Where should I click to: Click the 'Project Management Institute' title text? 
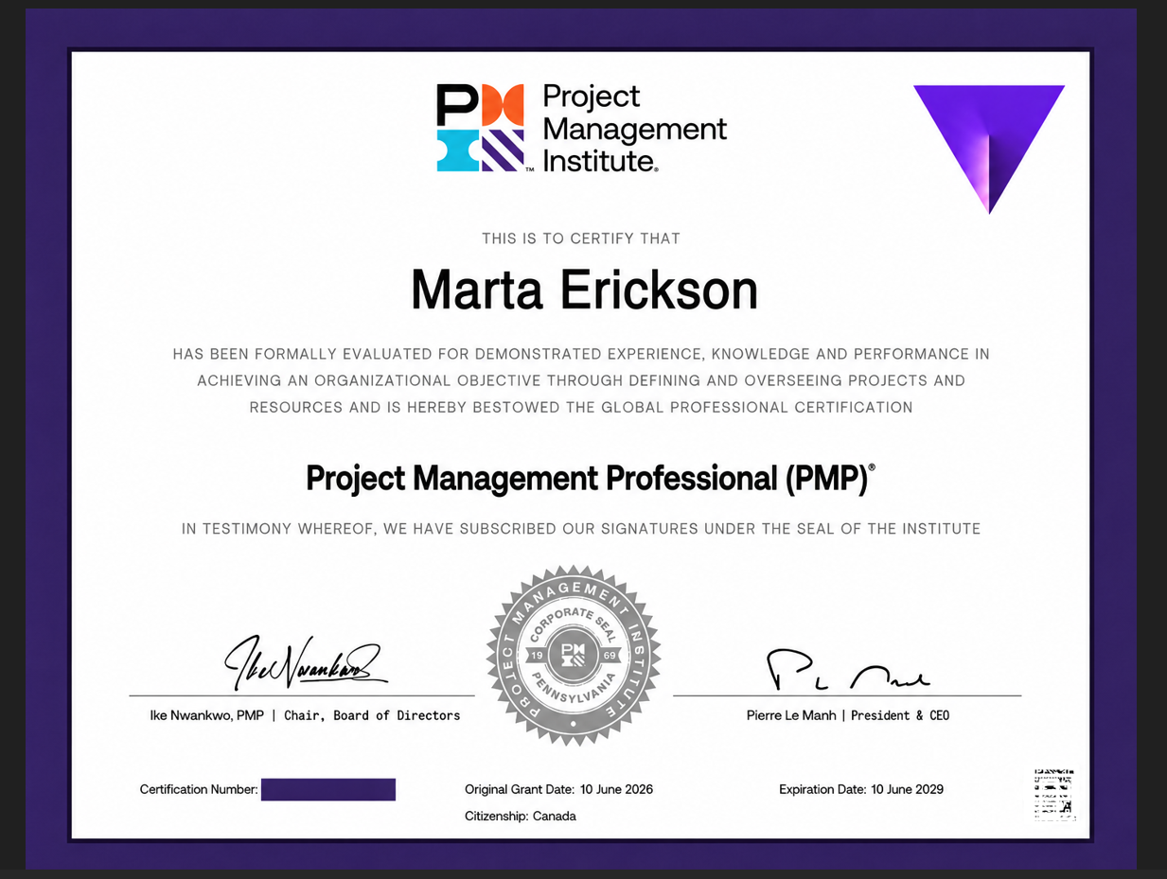(635, 128)
